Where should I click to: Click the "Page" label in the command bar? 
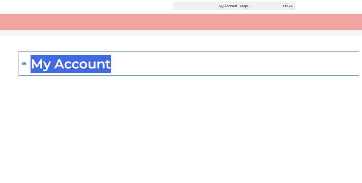click(244, 6)
